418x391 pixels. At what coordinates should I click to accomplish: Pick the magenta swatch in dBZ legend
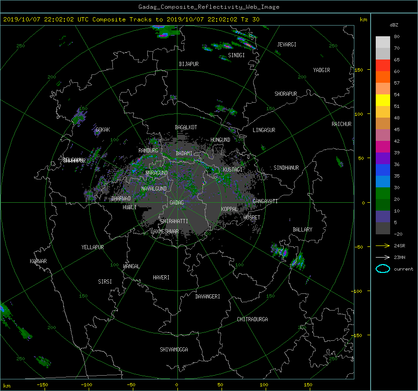(383, 146)
